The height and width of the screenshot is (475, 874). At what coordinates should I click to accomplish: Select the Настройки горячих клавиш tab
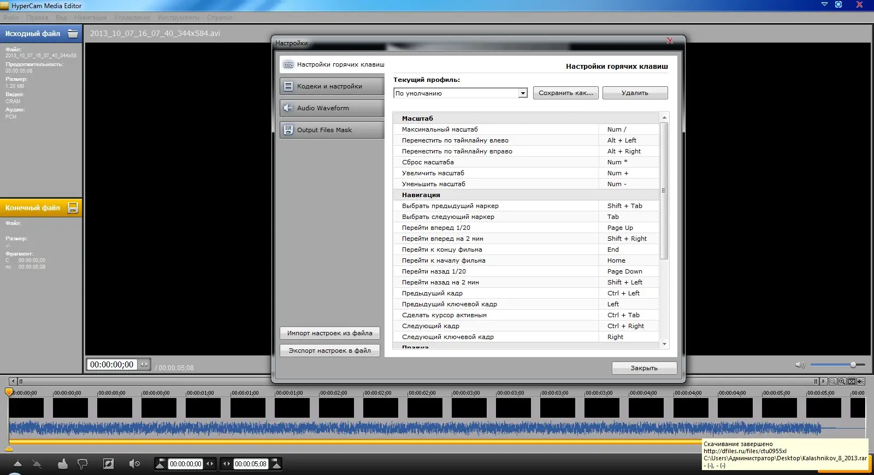(333, 64)
